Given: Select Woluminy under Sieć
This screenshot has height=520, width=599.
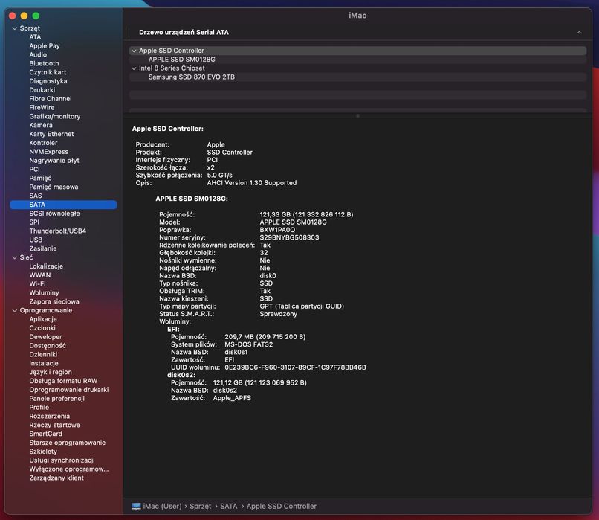Looking at the screenshot, I should click(45, 293).
